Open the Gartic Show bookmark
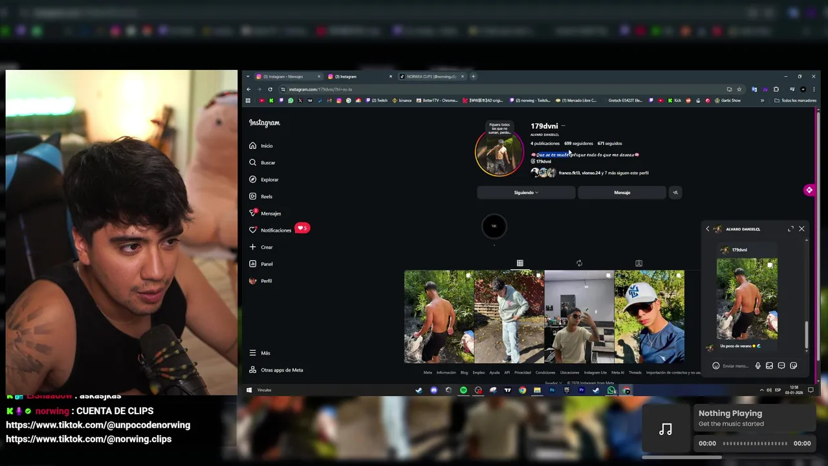 click(x=728, y=100)
